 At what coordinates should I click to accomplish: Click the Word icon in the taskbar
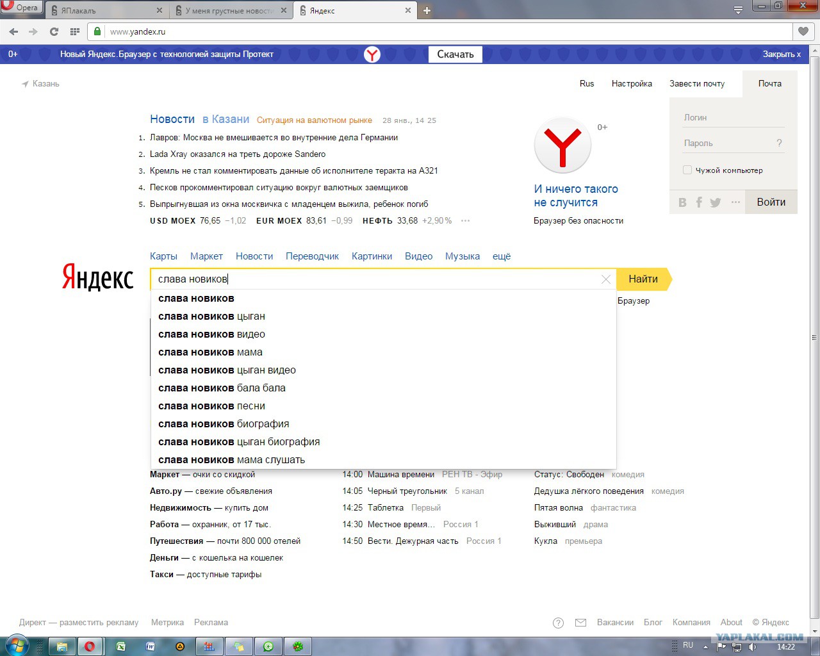151,646
